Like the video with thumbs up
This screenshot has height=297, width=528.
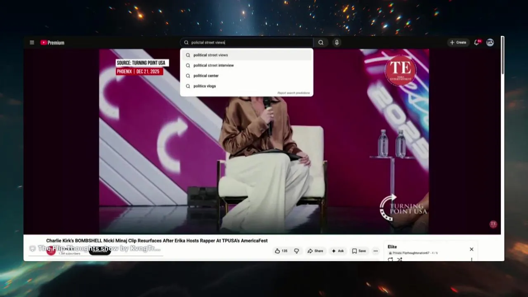(x=281, y=251)
